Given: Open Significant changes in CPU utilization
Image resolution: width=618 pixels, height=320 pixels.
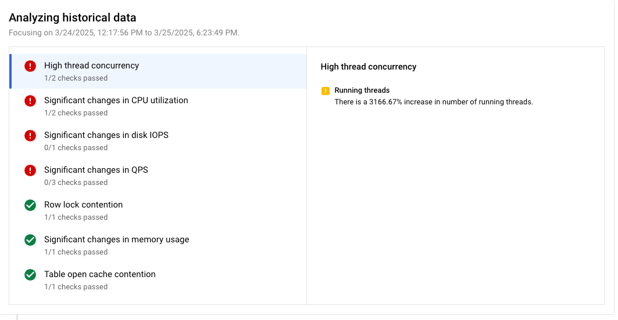Looking at the screenshot, I should [x=116, y=100].
